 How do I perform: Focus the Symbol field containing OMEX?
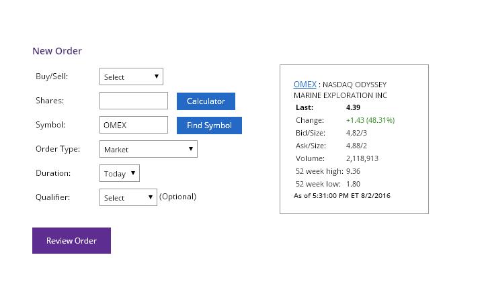coord(134,125)
